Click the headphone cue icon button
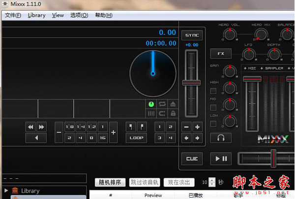 221,138
